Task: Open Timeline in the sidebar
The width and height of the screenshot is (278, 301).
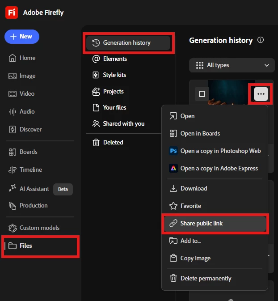Action: 25,170
